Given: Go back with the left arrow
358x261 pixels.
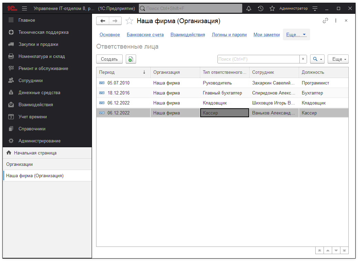Looking at the screenshot, I should point(103,21).
